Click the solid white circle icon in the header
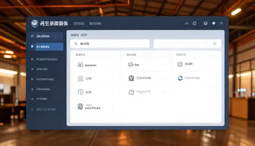 pyautogui.click(x=214, y=23)
